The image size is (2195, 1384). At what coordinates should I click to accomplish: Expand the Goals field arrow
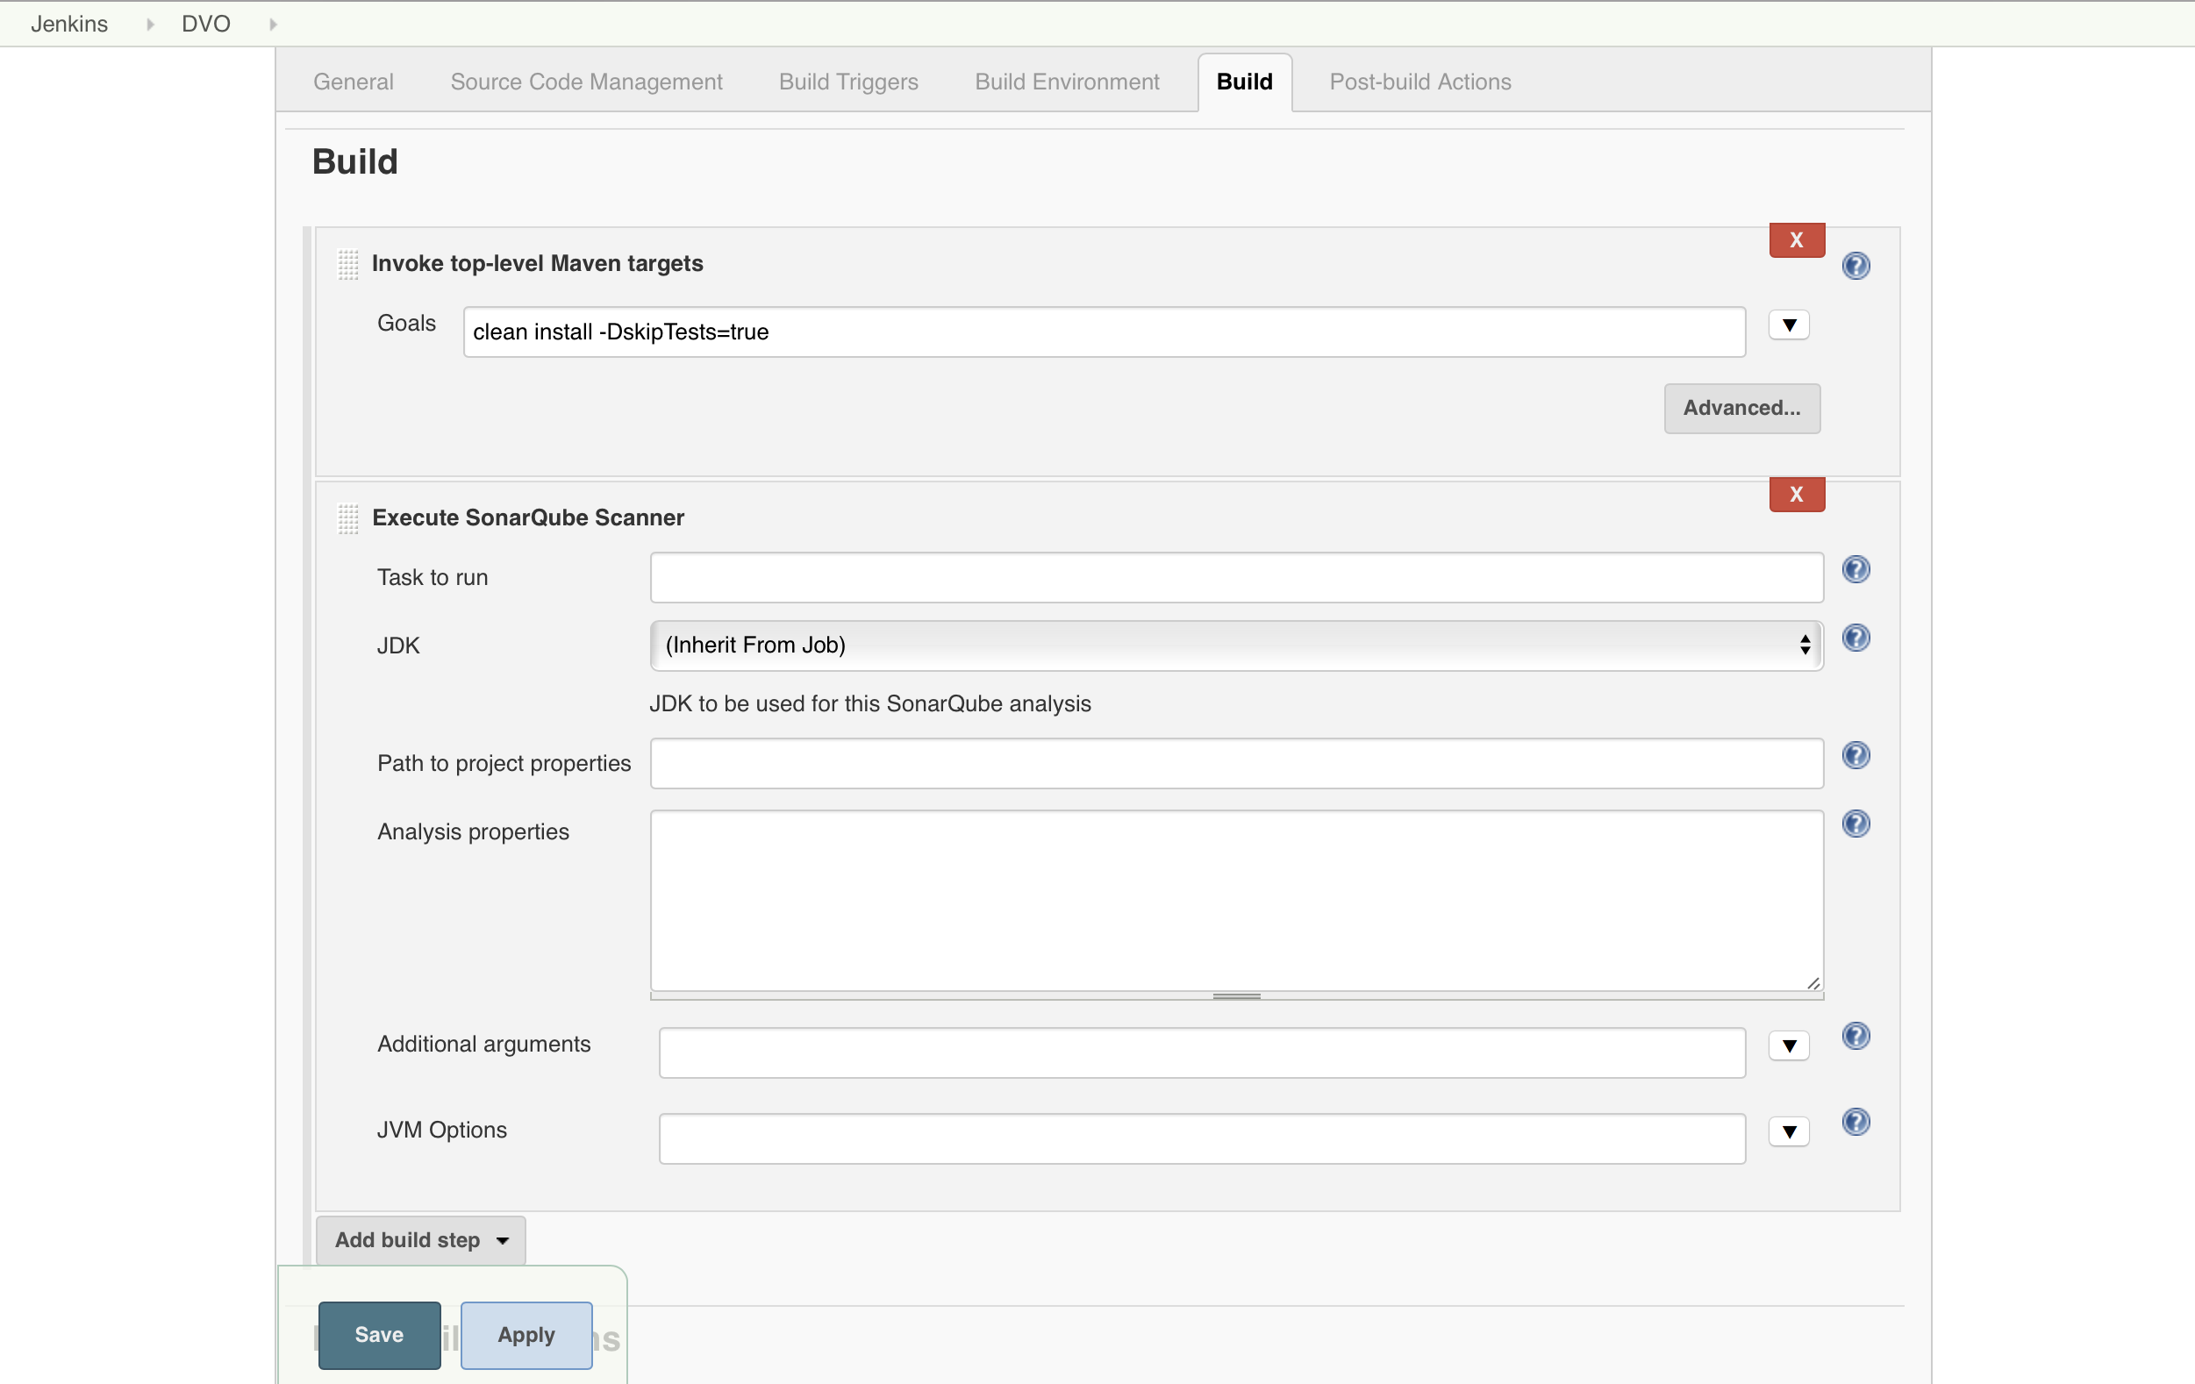click(x=1789, y=325)
